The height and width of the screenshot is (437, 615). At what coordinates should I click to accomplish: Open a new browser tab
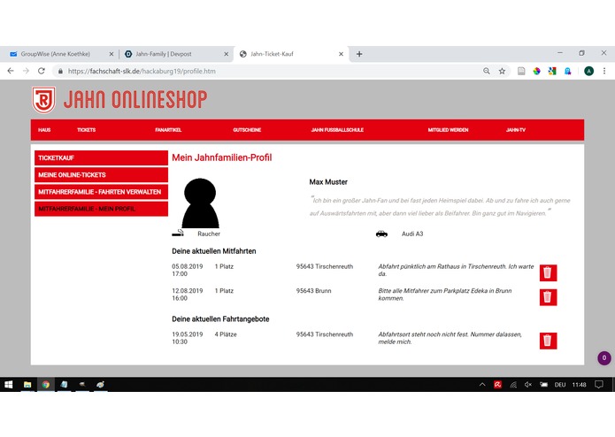pyautogui.click(x=359, y=54)
